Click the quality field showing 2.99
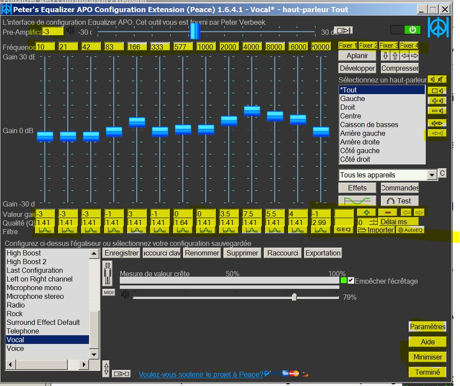The image size is (460, 386). 321,222
